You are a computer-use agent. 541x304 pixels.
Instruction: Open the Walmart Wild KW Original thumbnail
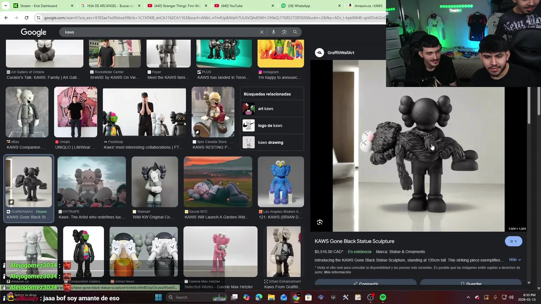click(x=155, y=182)
